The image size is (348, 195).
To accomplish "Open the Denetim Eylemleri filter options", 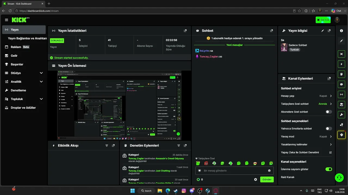I will (179, 145).
